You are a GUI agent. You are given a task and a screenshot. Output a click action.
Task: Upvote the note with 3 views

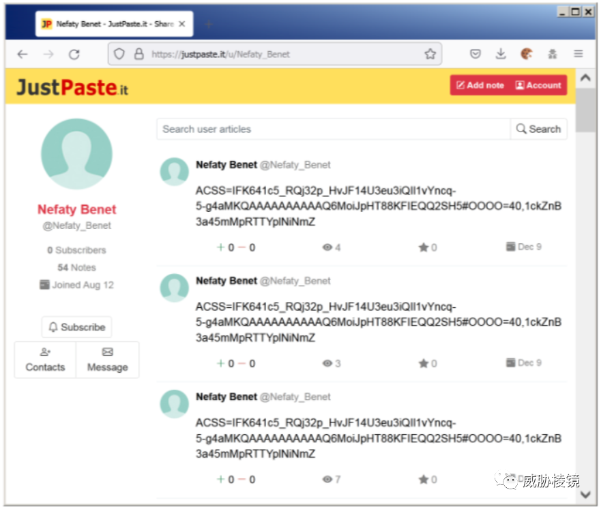coord(220,363)
